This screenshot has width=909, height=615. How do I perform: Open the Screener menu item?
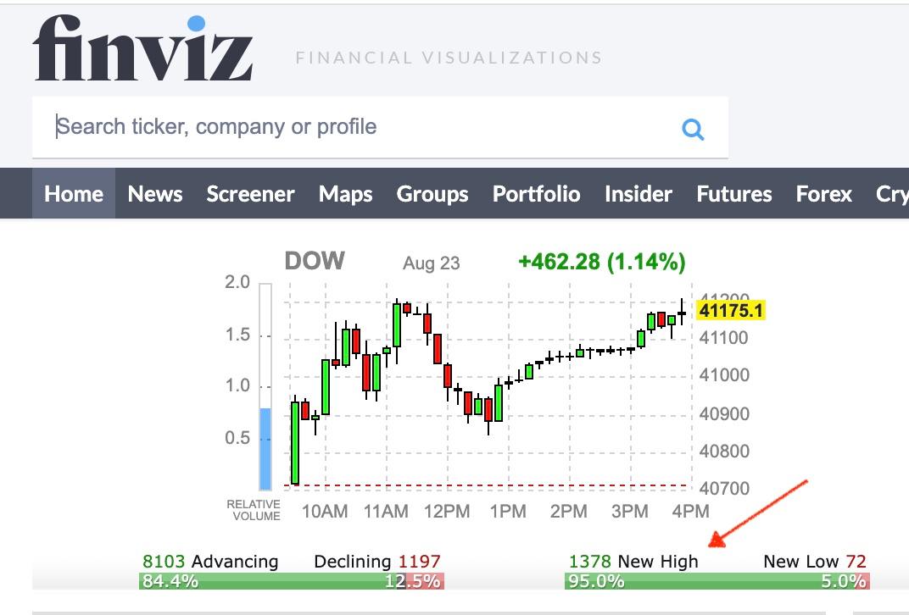coord(250,194)
